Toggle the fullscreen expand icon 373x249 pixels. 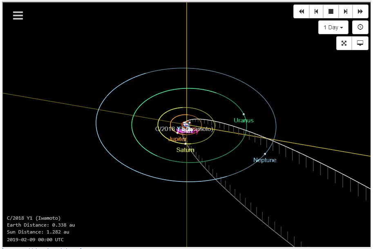click(x=344, y=43)
